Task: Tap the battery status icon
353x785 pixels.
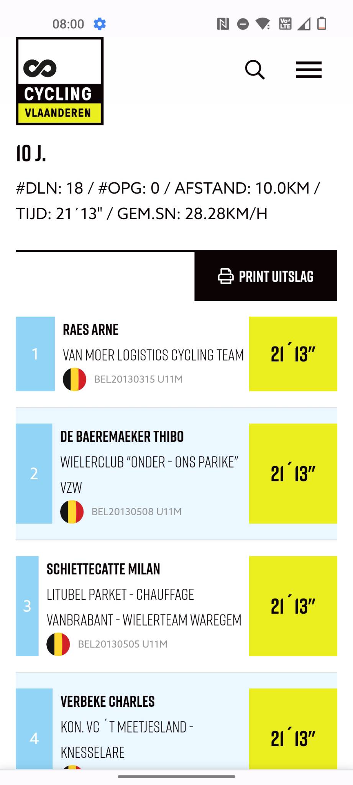Action: [x=322, y=24]
